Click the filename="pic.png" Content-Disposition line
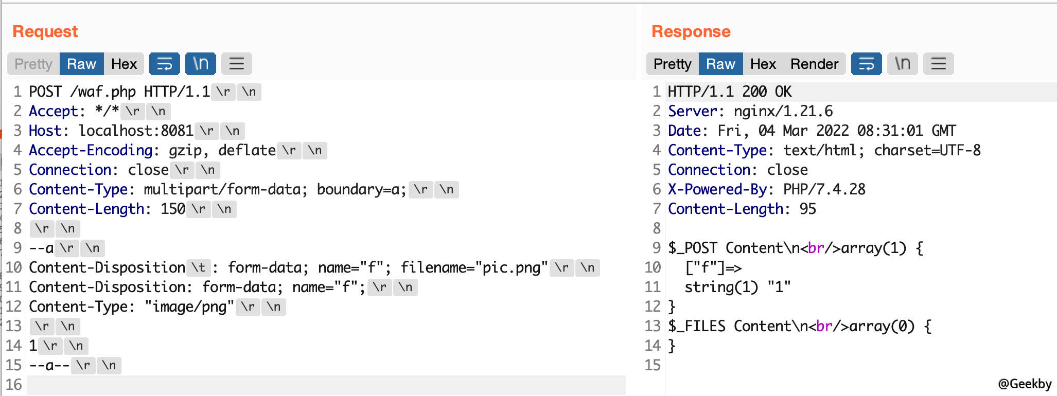Viewport: 1057px width, 396px height. tap(314, 267)
